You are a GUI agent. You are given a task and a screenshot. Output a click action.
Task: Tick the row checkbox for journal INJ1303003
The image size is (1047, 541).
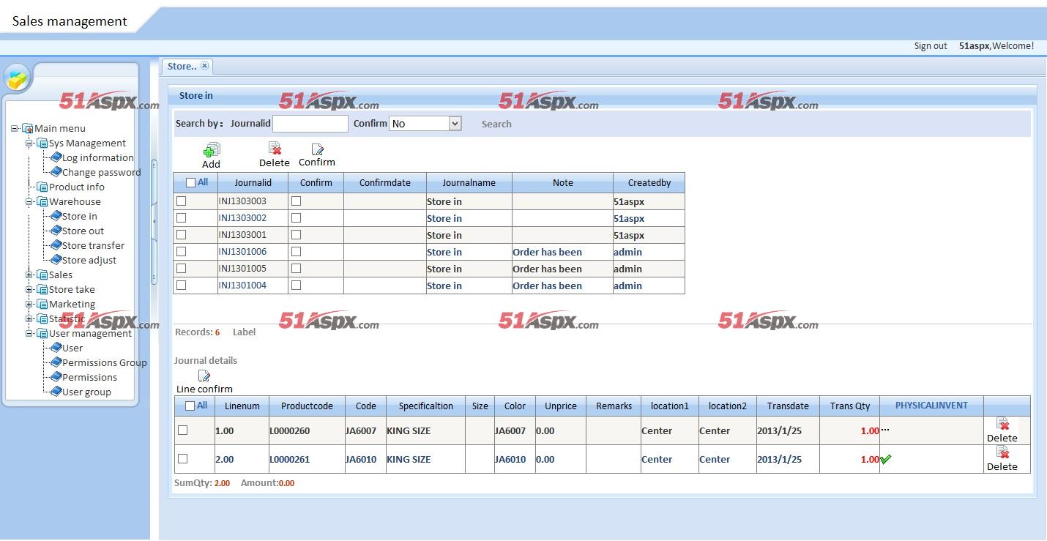182,201
